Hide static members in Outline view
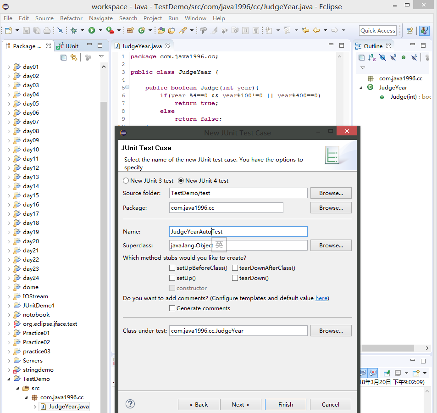This screenshot has height=413, width=437. [393, 57]
